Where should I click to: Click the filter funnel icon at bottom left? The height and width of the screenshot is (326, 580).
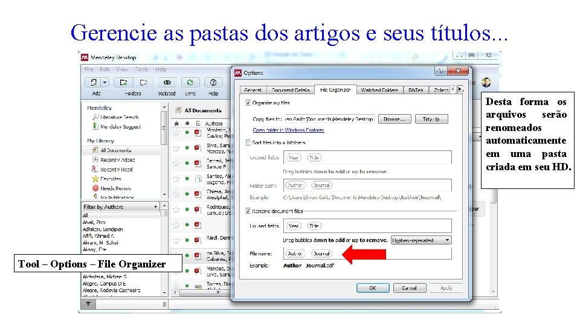[x=88, y=304]
